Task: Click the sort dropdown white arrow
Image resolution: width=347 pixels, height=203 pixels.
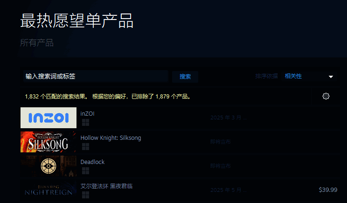Action: point(331,77)
